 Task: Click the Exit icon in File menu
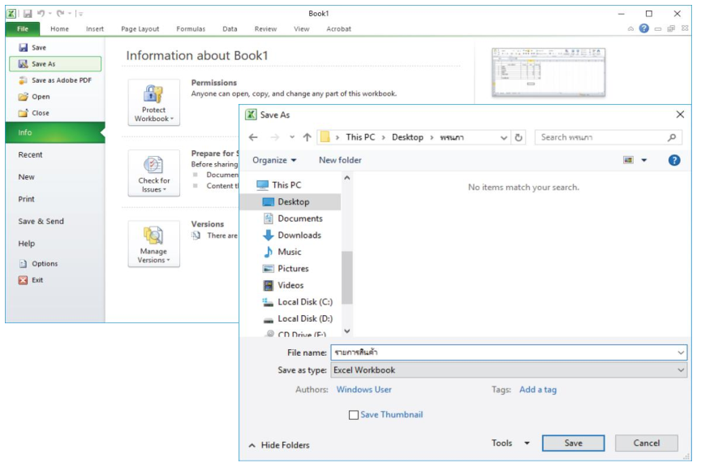pyautogui.click(x=24, y=280)
